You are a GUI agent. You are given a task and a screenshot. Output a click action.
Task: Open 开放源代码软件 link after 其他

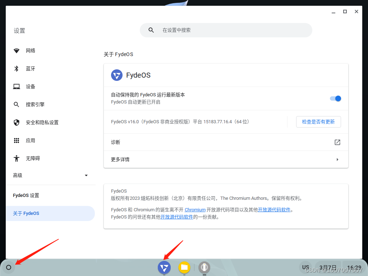274,210
